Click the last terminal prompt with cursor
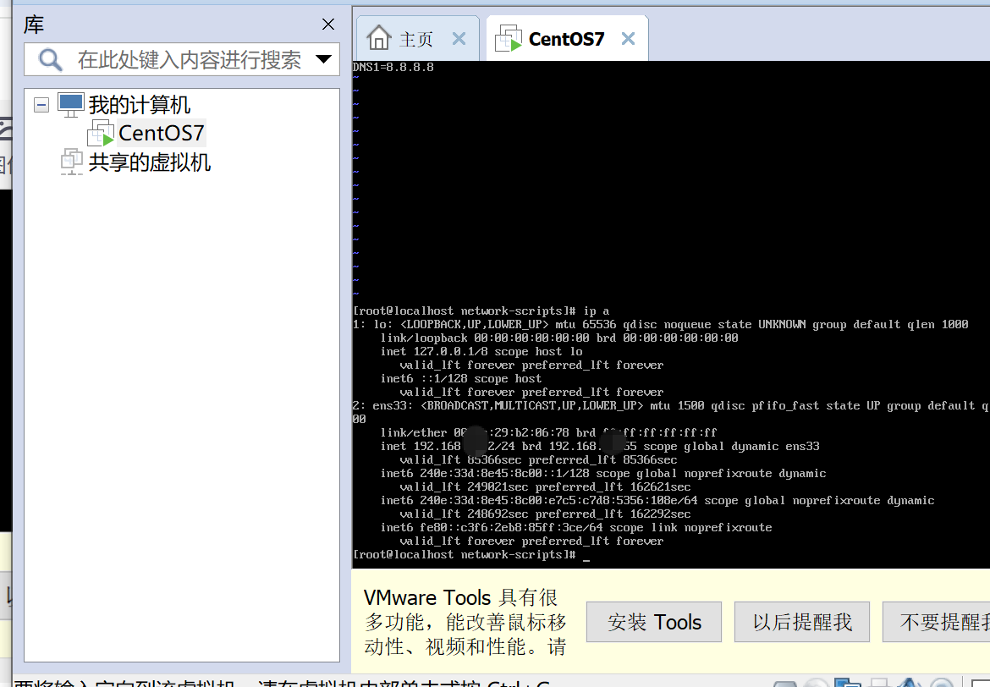This screenshot has width=990, height=687. pos(471,554)
